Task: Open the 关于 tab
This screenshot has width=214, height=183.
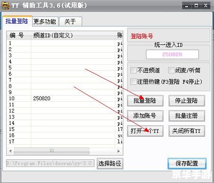Action: coord(70,21)
